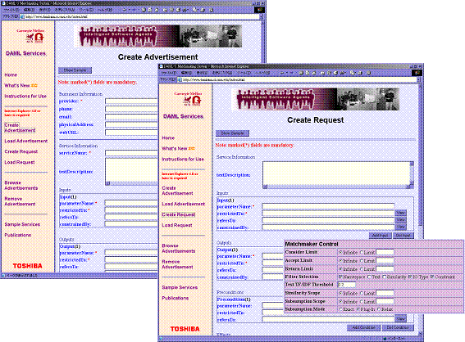Screen dimensions: 465x342
Task: Click Consider Limit value input field
Action: point(385,252)
